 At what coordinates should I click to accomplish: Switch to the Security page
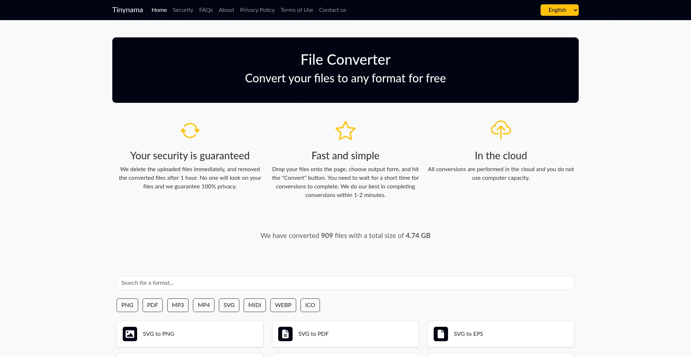click(183, 10)
